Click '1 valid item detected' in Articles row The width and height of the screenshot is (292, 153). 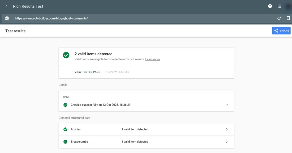(x=135, y=129)
